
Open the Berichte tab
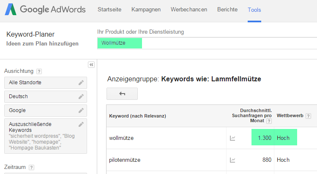[227, 9]
